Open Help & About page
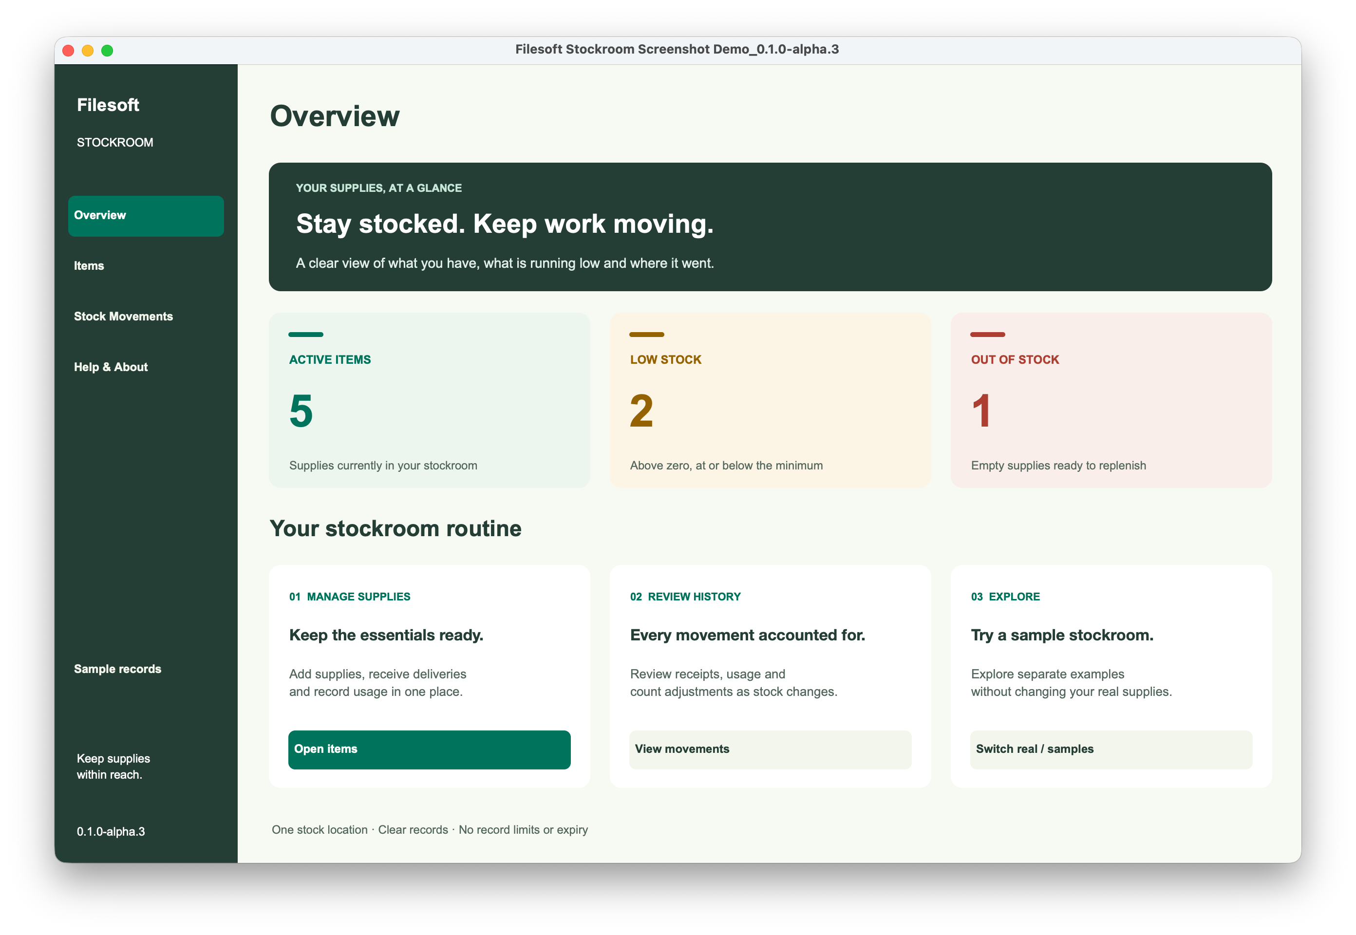 coord(146,367)
